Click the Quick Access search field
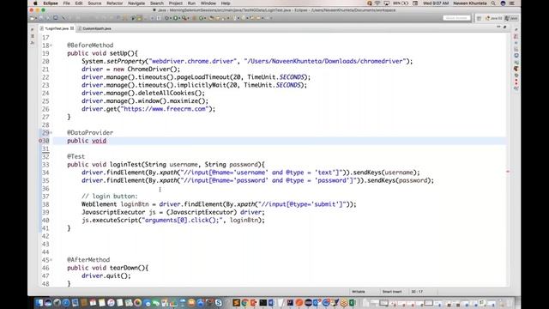The height and width of the screenshot is (309, 549). (x=456, y=18)
